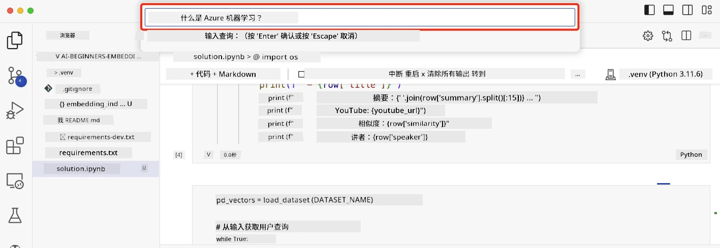Open the .gitignore file
Screen dimensions: 720x248
click(x=77, y=88)
